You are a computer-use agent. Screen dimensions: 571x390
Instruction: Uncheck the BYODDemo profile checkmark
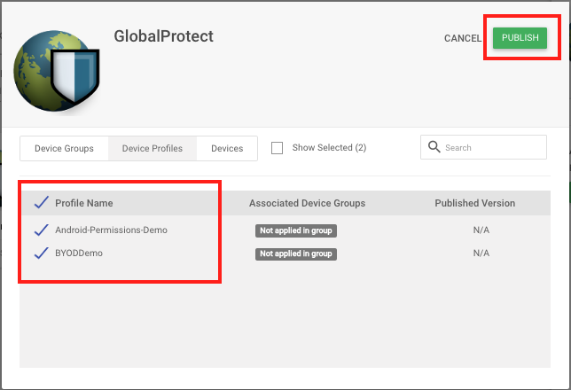point(42,253)
